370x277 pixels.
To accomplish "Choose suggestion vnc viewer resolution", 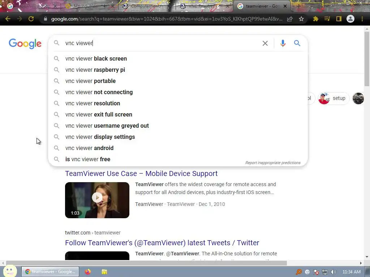I will click(178, 104).
